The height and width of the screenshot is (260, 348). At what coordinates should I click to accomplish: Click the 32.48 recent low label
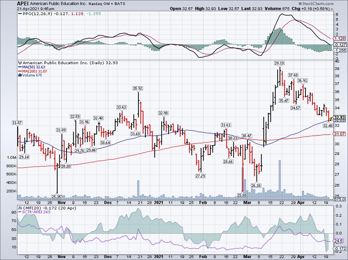pos(328,126)
